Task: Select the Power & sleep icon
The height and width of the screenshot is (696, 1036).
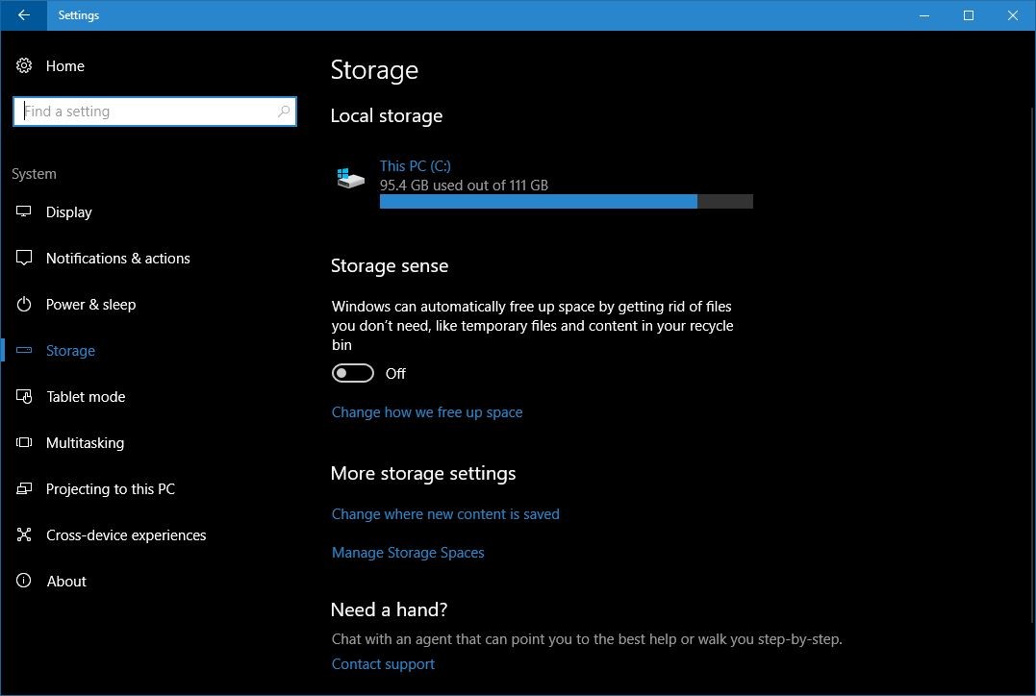Action: coord(23,304)
